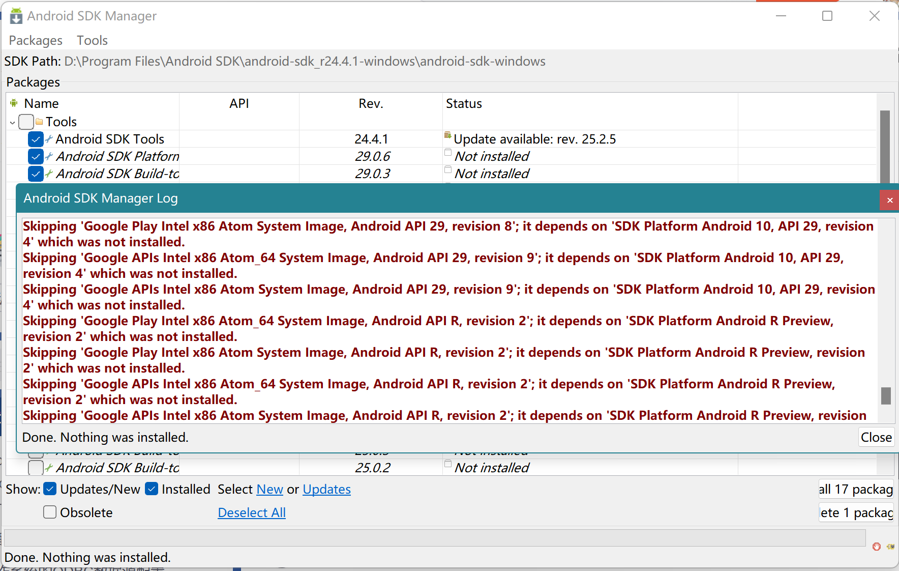Uncheck the Updates/New checkbox
Screen dimensions: 899x571
49,489
